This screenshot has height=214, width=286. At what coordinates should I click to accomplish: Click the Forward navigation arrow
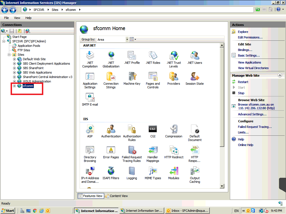click(x=13, y=10)
